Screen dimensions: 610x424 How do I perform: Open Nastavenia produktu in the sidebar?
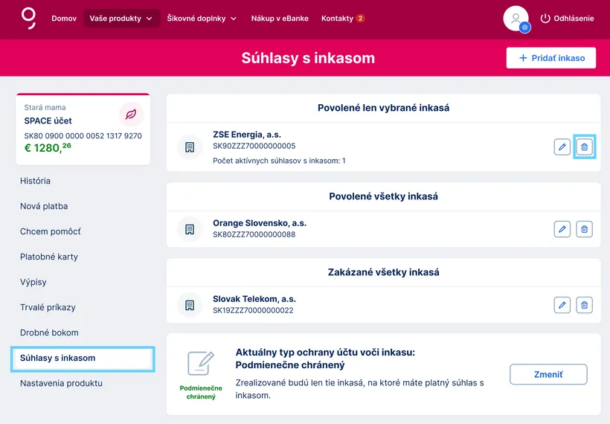[x=61, y=383]
